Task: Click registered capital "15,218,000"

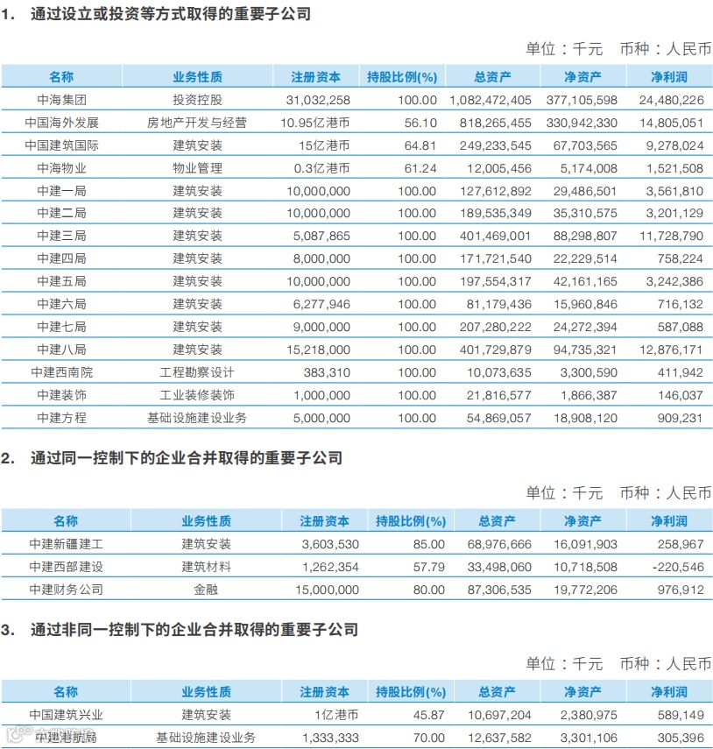Action: click(x=318, y=350)
